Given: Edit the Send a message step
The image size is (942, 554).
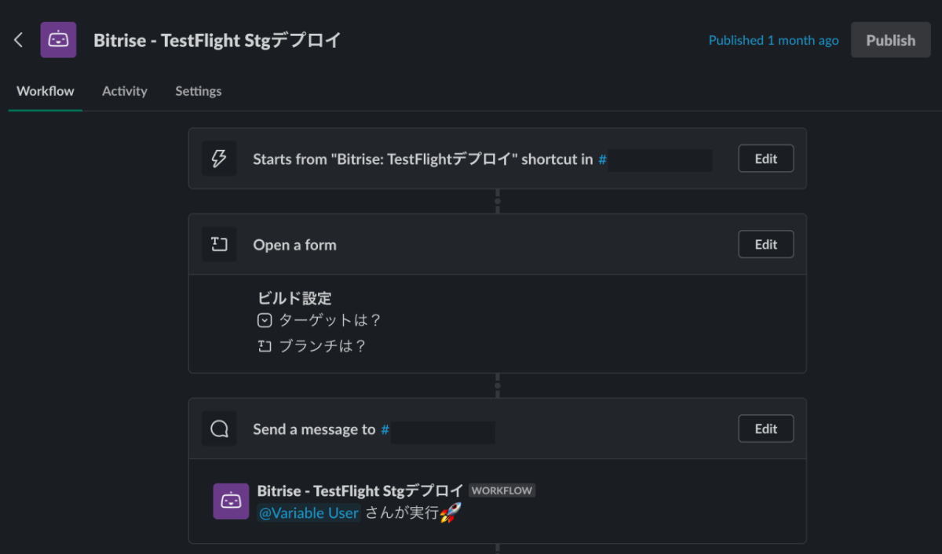Looking at the screenshot, I should (765, 428).
